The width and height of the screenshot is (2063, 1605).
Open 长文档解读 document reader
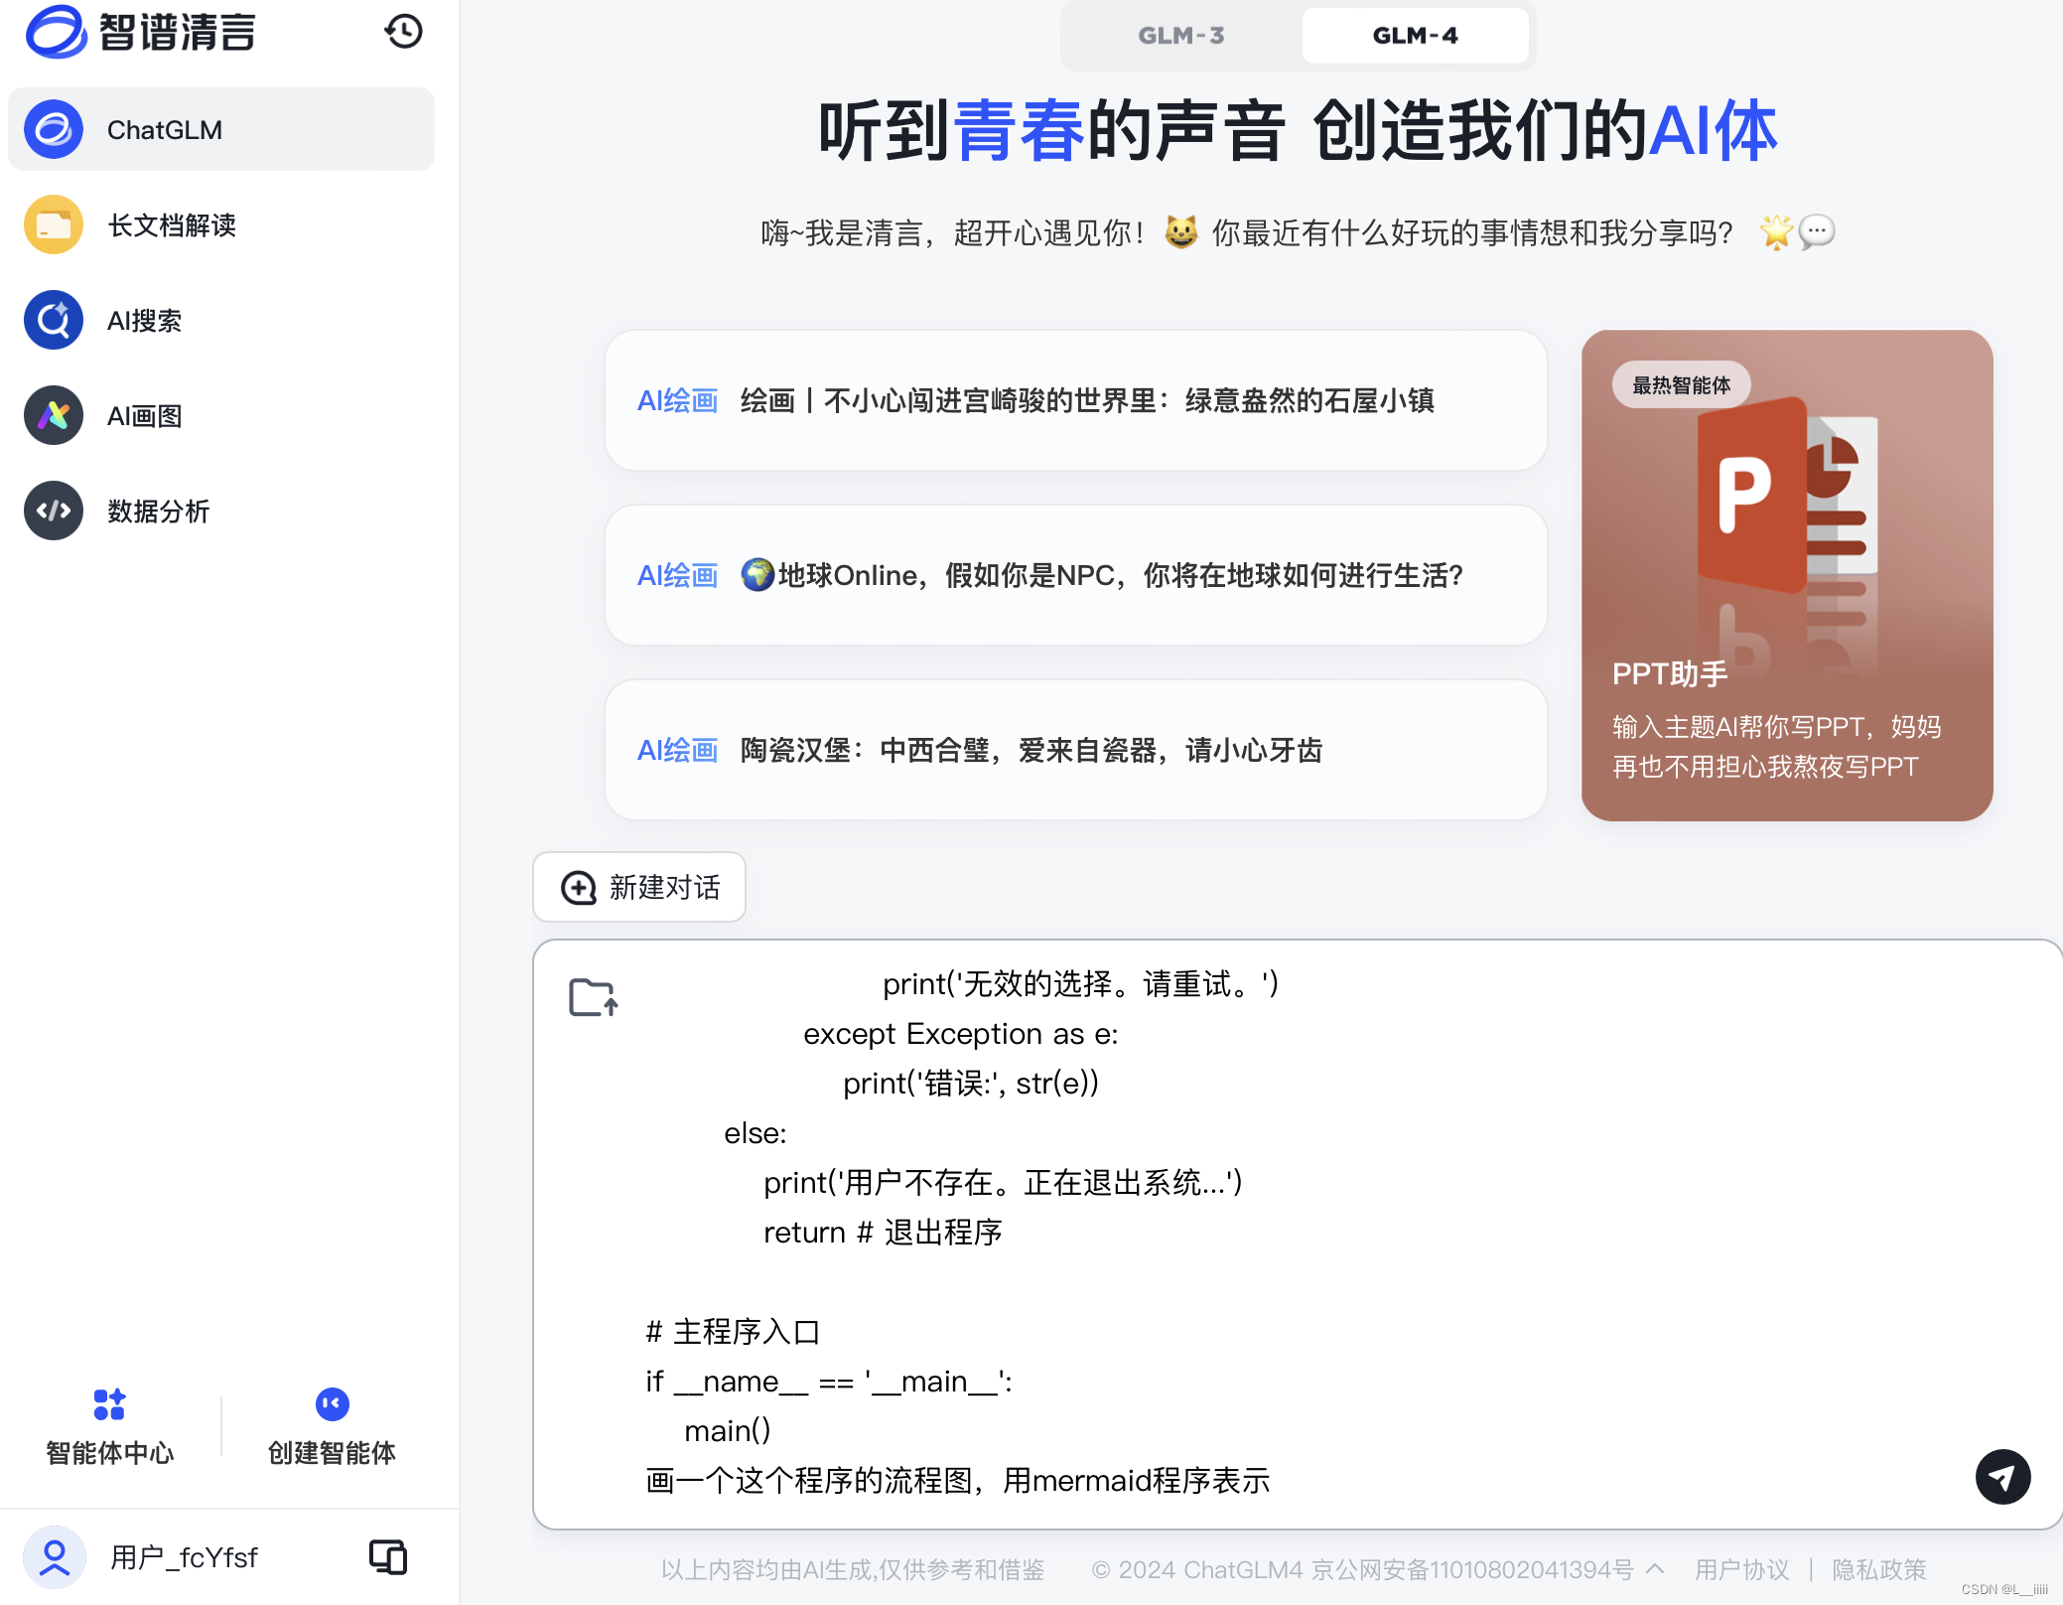(x=171, y=225)
